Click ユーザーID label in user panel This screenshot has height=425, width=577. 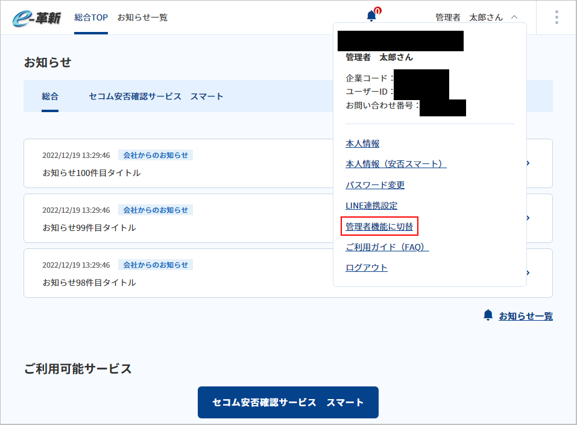click(x=370, y=92)
